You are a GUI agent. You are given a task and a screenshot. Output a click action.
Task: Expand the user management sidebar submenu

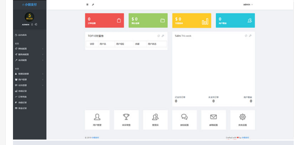(30, 79)
